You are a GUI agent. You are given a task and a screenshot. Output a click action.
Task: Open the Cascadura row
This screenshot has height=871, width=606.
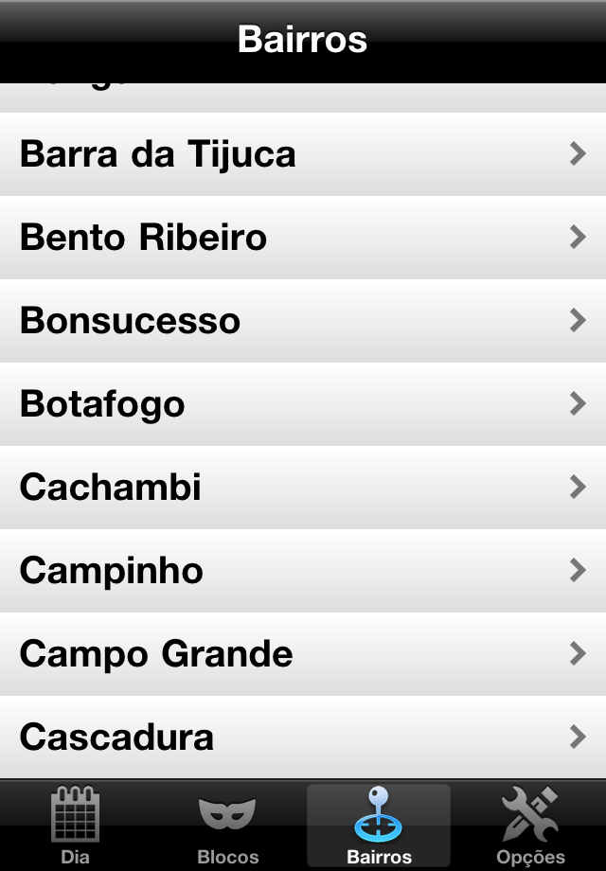click(303, 738)
